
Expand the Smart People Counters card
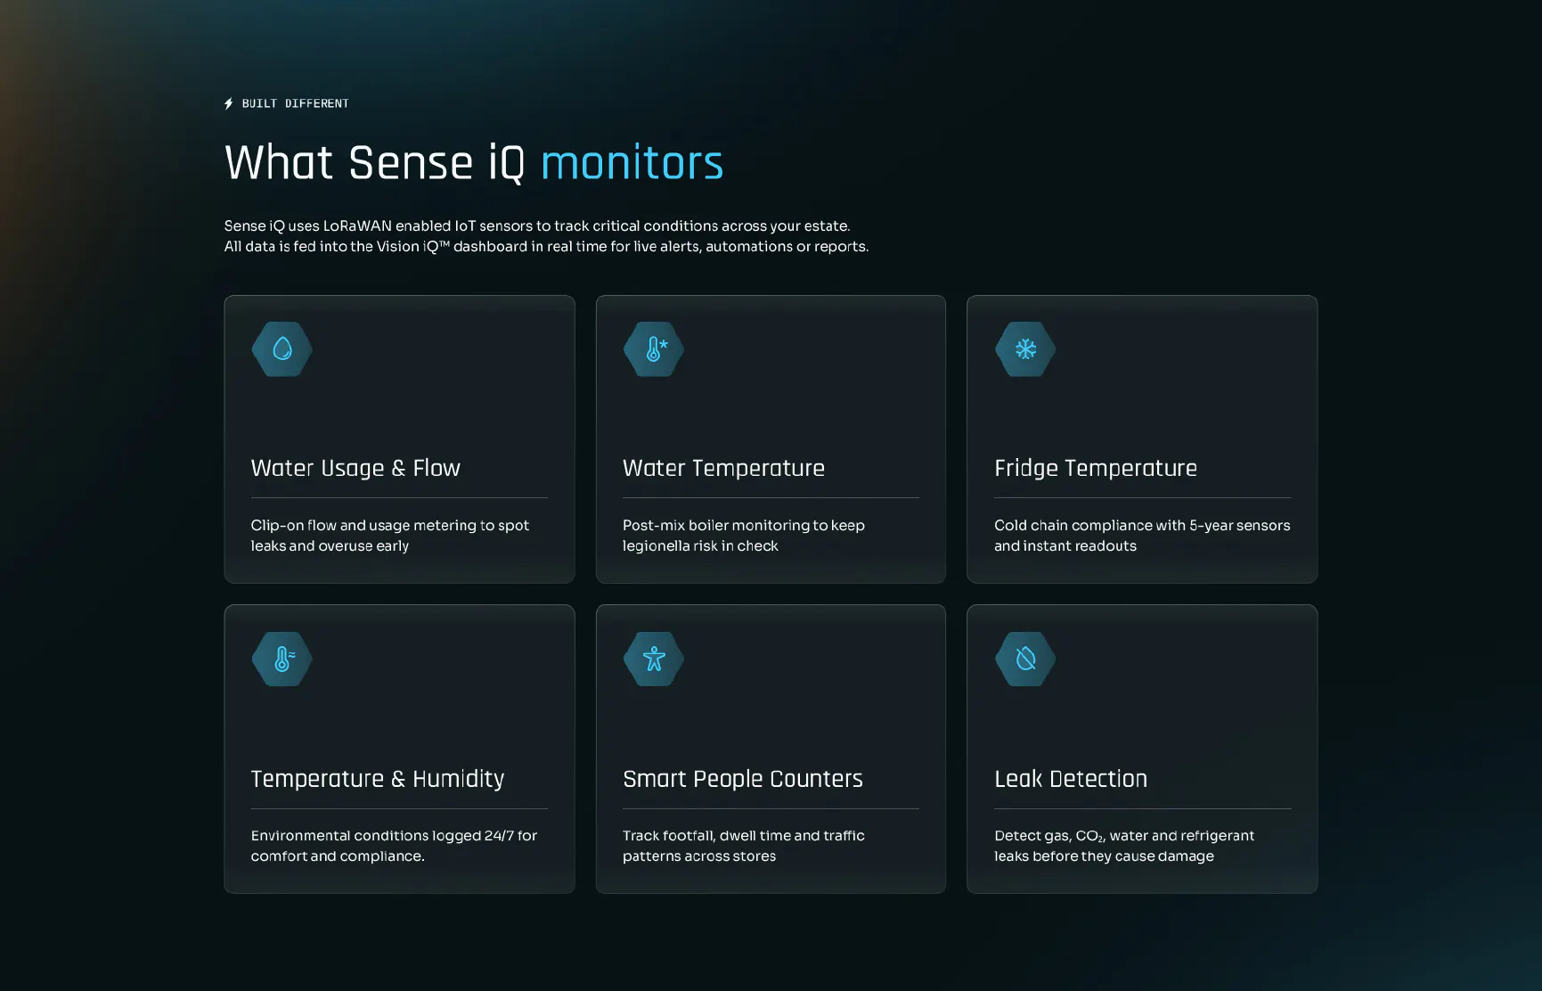[x=771, y=749]
